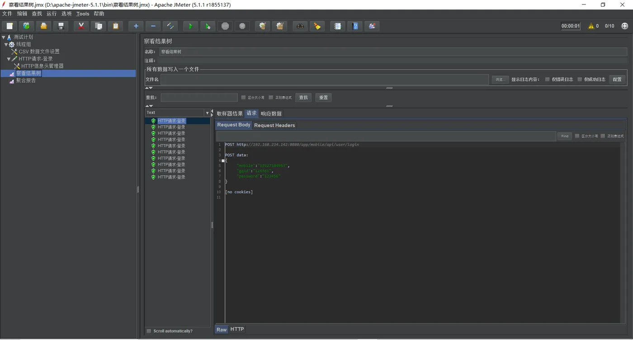The width and height of the screenshot is (633, 340).
Task: Reset search with the yellow broom icon
Action: (317, 26)
